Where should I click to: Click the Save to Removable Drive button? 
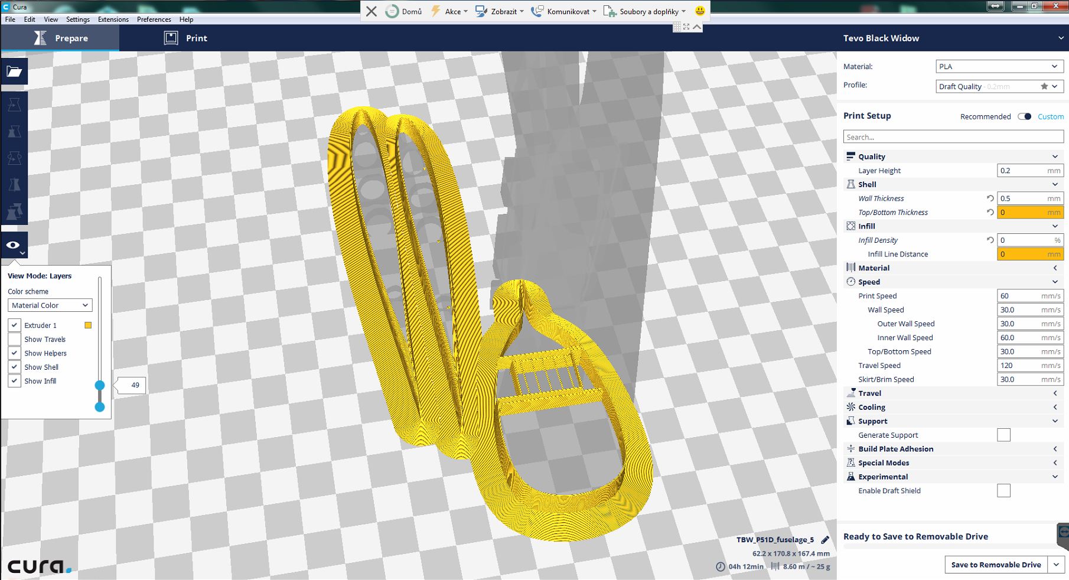coord(996,565)
